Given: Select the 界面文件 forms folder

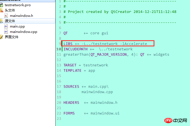Looking at the screenshot, I should click(12, 37).
